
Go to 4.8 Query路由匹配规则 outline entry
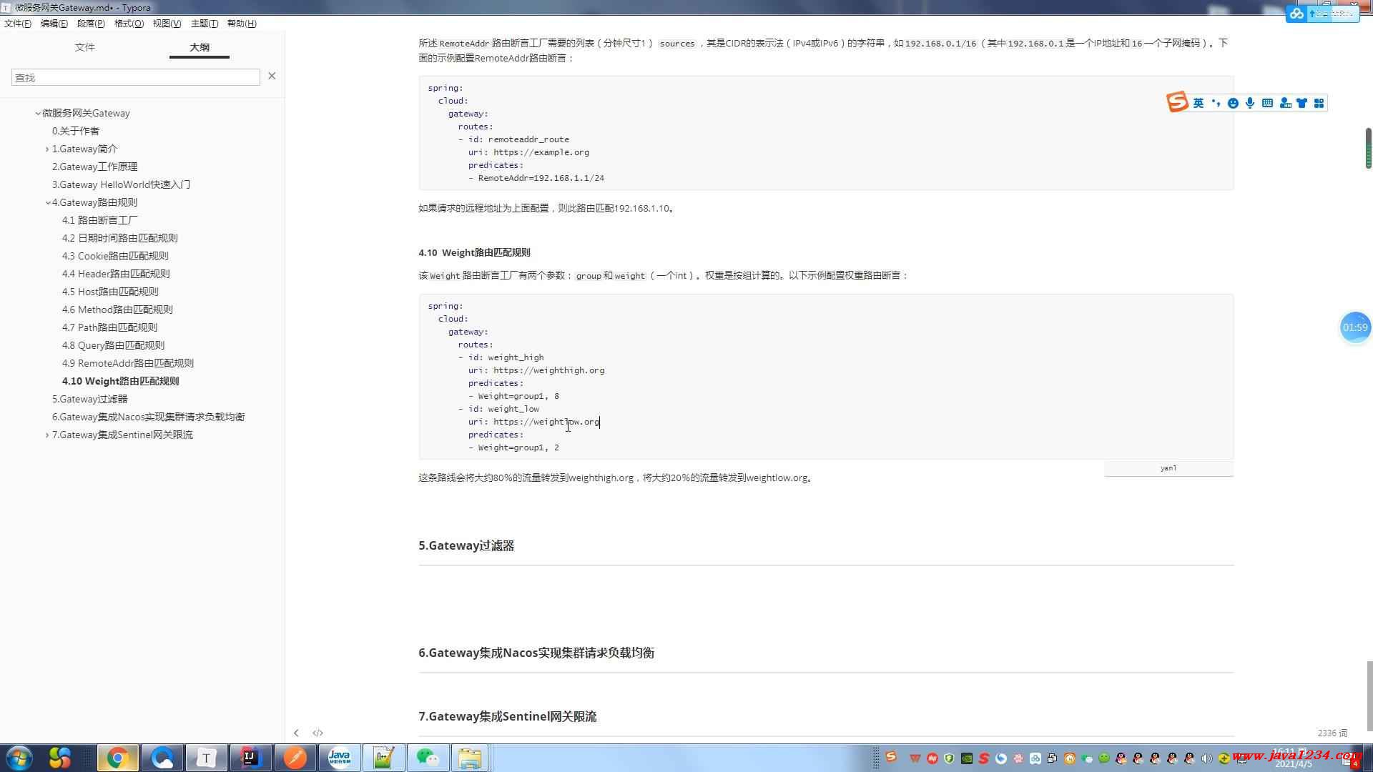113,345
